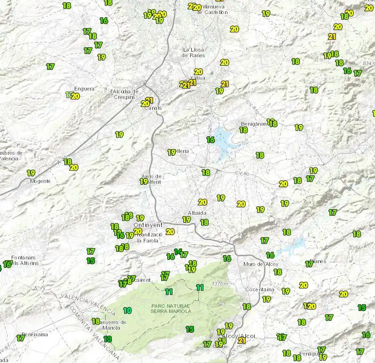
Task: Select the 14 degree temperature marker
Action: click(178, 252)
